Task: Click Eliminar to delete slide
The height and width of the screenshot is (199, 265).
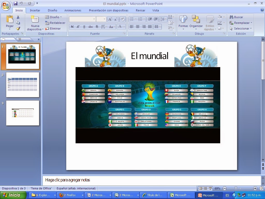Action: pos(53,29)
